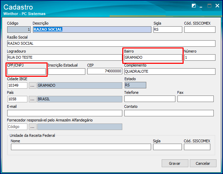Click the 'Winthor - PC Sistemas' subtitle
This screenshot has width=223, height=174.
24,14
